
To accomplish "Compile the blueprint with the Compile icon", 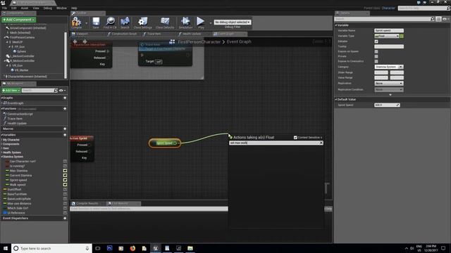I will point(77,22).
